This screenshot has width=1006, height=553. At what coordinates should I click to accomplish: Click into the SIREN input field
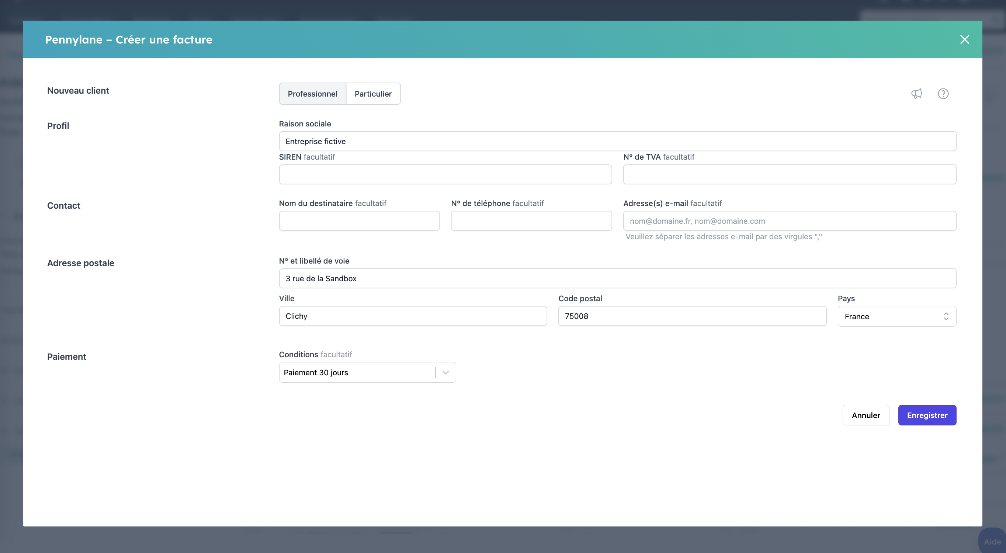pos(445,175)
